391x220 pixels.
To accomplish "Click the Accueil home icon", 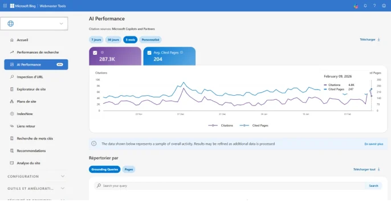I will [12, 40].
